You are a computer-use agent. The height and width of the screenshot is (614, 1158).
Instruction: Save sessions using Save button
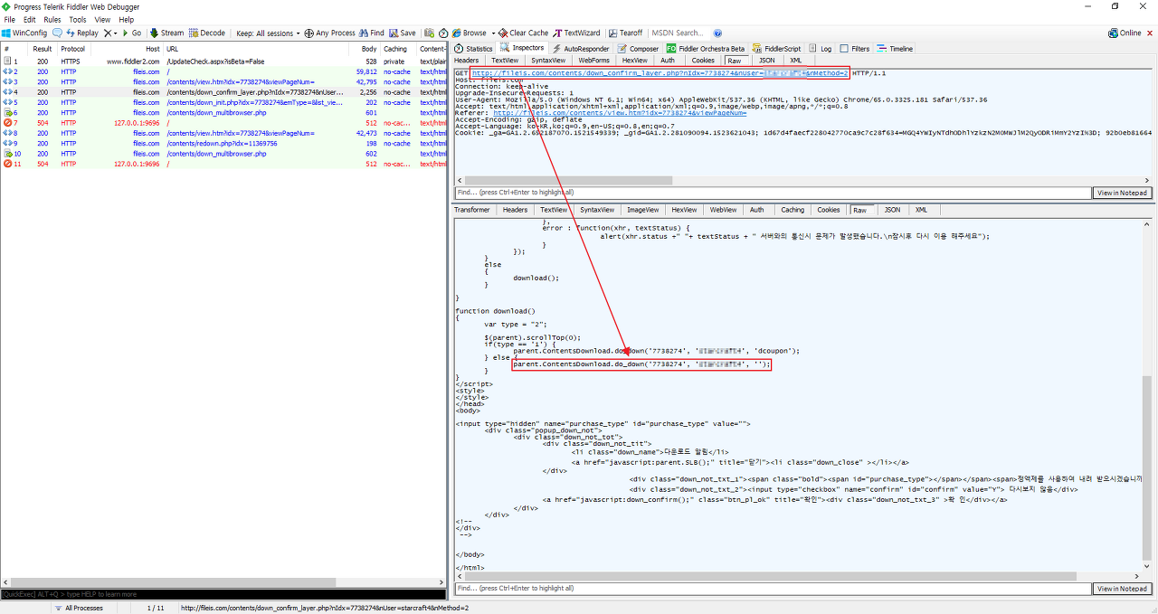402,33
